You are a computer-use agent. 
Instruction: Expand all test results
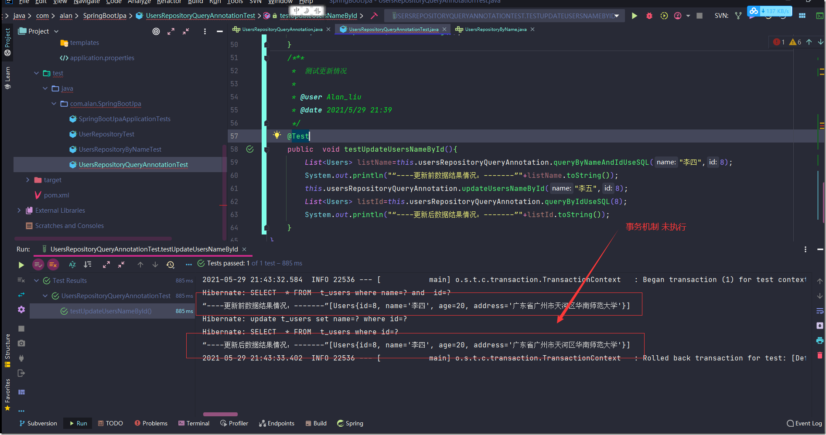pyautogui.click(x=106, y=265)
